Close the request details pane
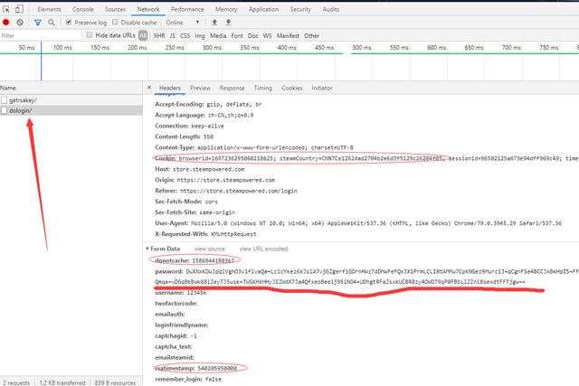579x386 pixels. point(149,88)
